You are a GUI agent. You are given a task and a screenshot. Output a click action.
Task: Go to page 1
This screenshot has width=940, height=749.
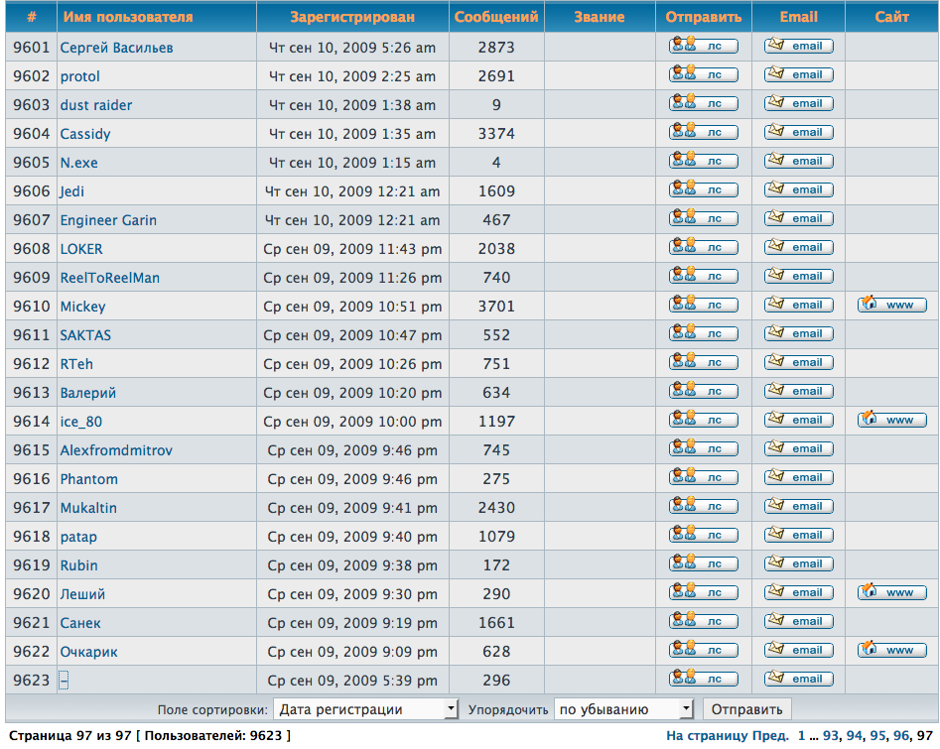[x=801, y=736]
